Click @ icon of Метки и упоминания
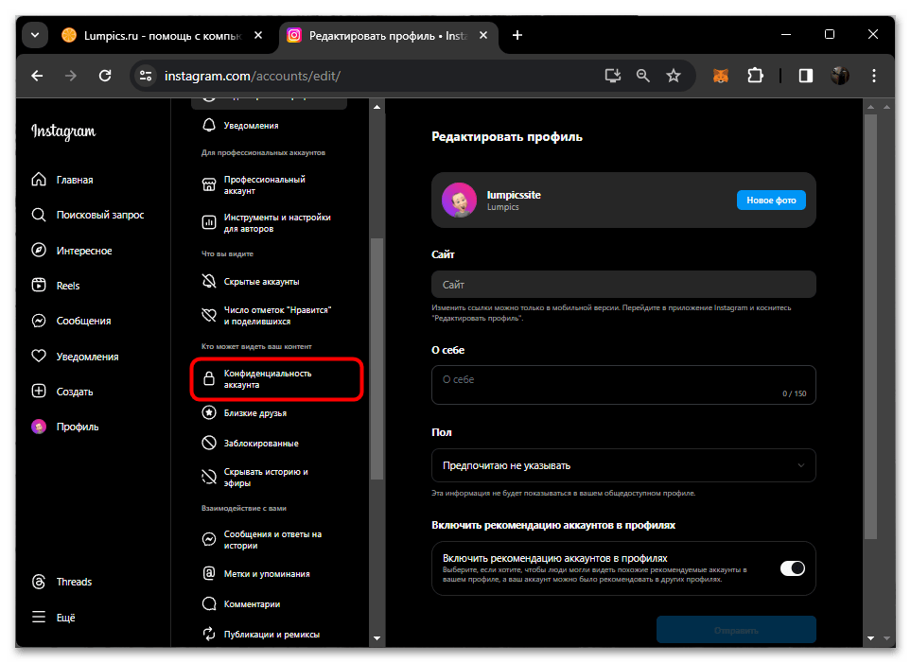Viewport: 911px width, 663px height. click(208, 573)
